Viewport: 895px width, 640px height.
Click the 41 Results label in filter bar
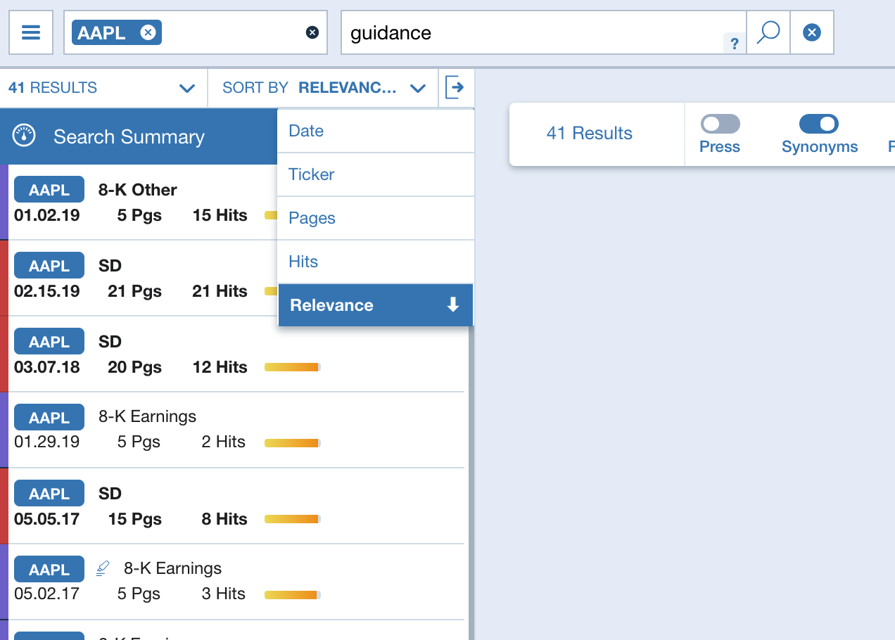(x=590, y=133)
